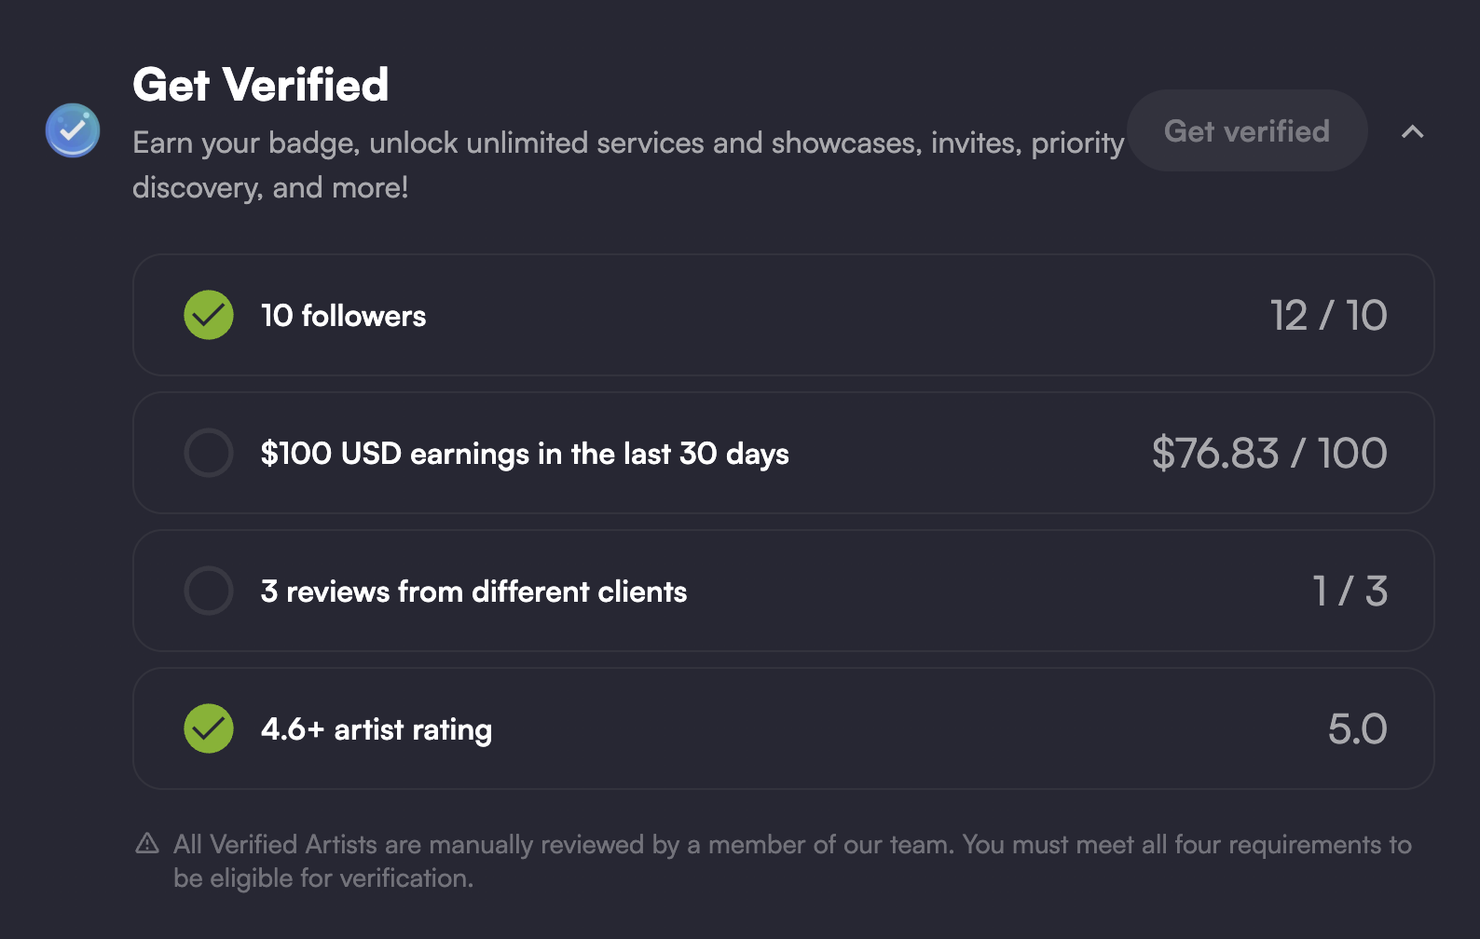Select the empty circle for 3 reviews requirement
The image size is (1480, 939).
click(x=209, y=591)
